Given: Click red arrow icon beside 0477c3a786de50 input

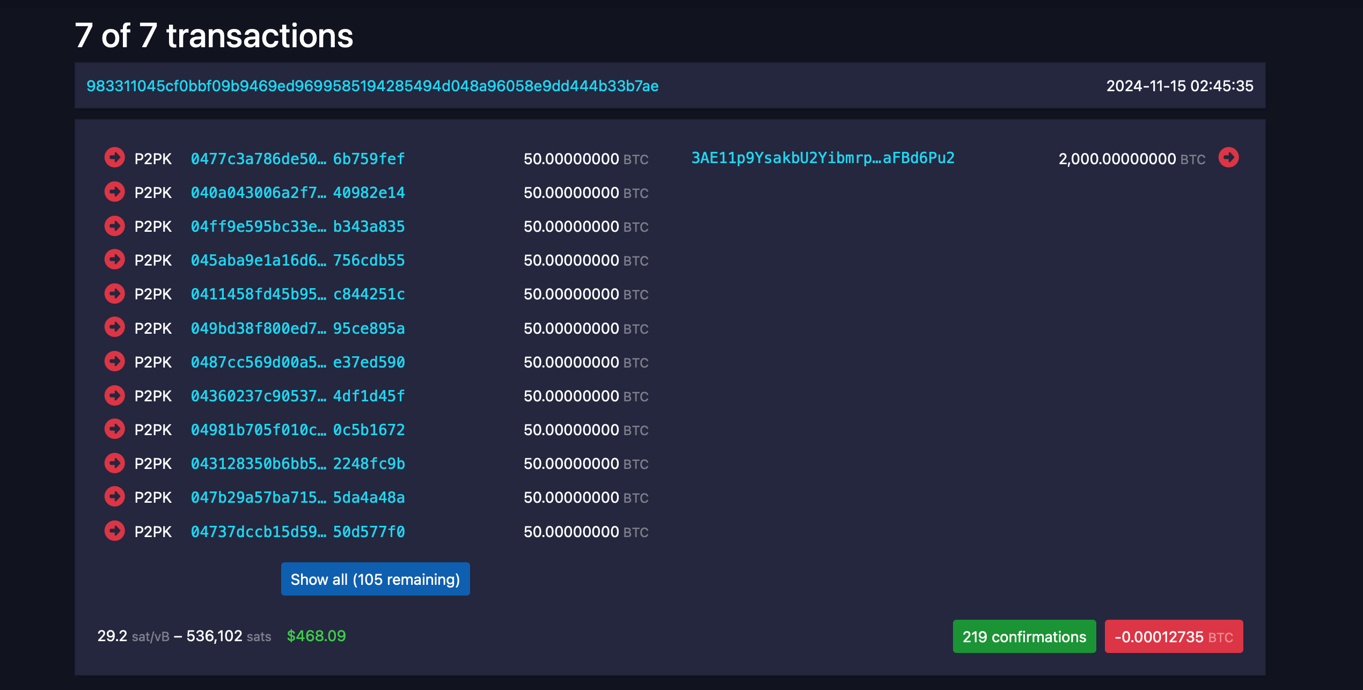Looking at the screenshot, I should tap(114, 158).
